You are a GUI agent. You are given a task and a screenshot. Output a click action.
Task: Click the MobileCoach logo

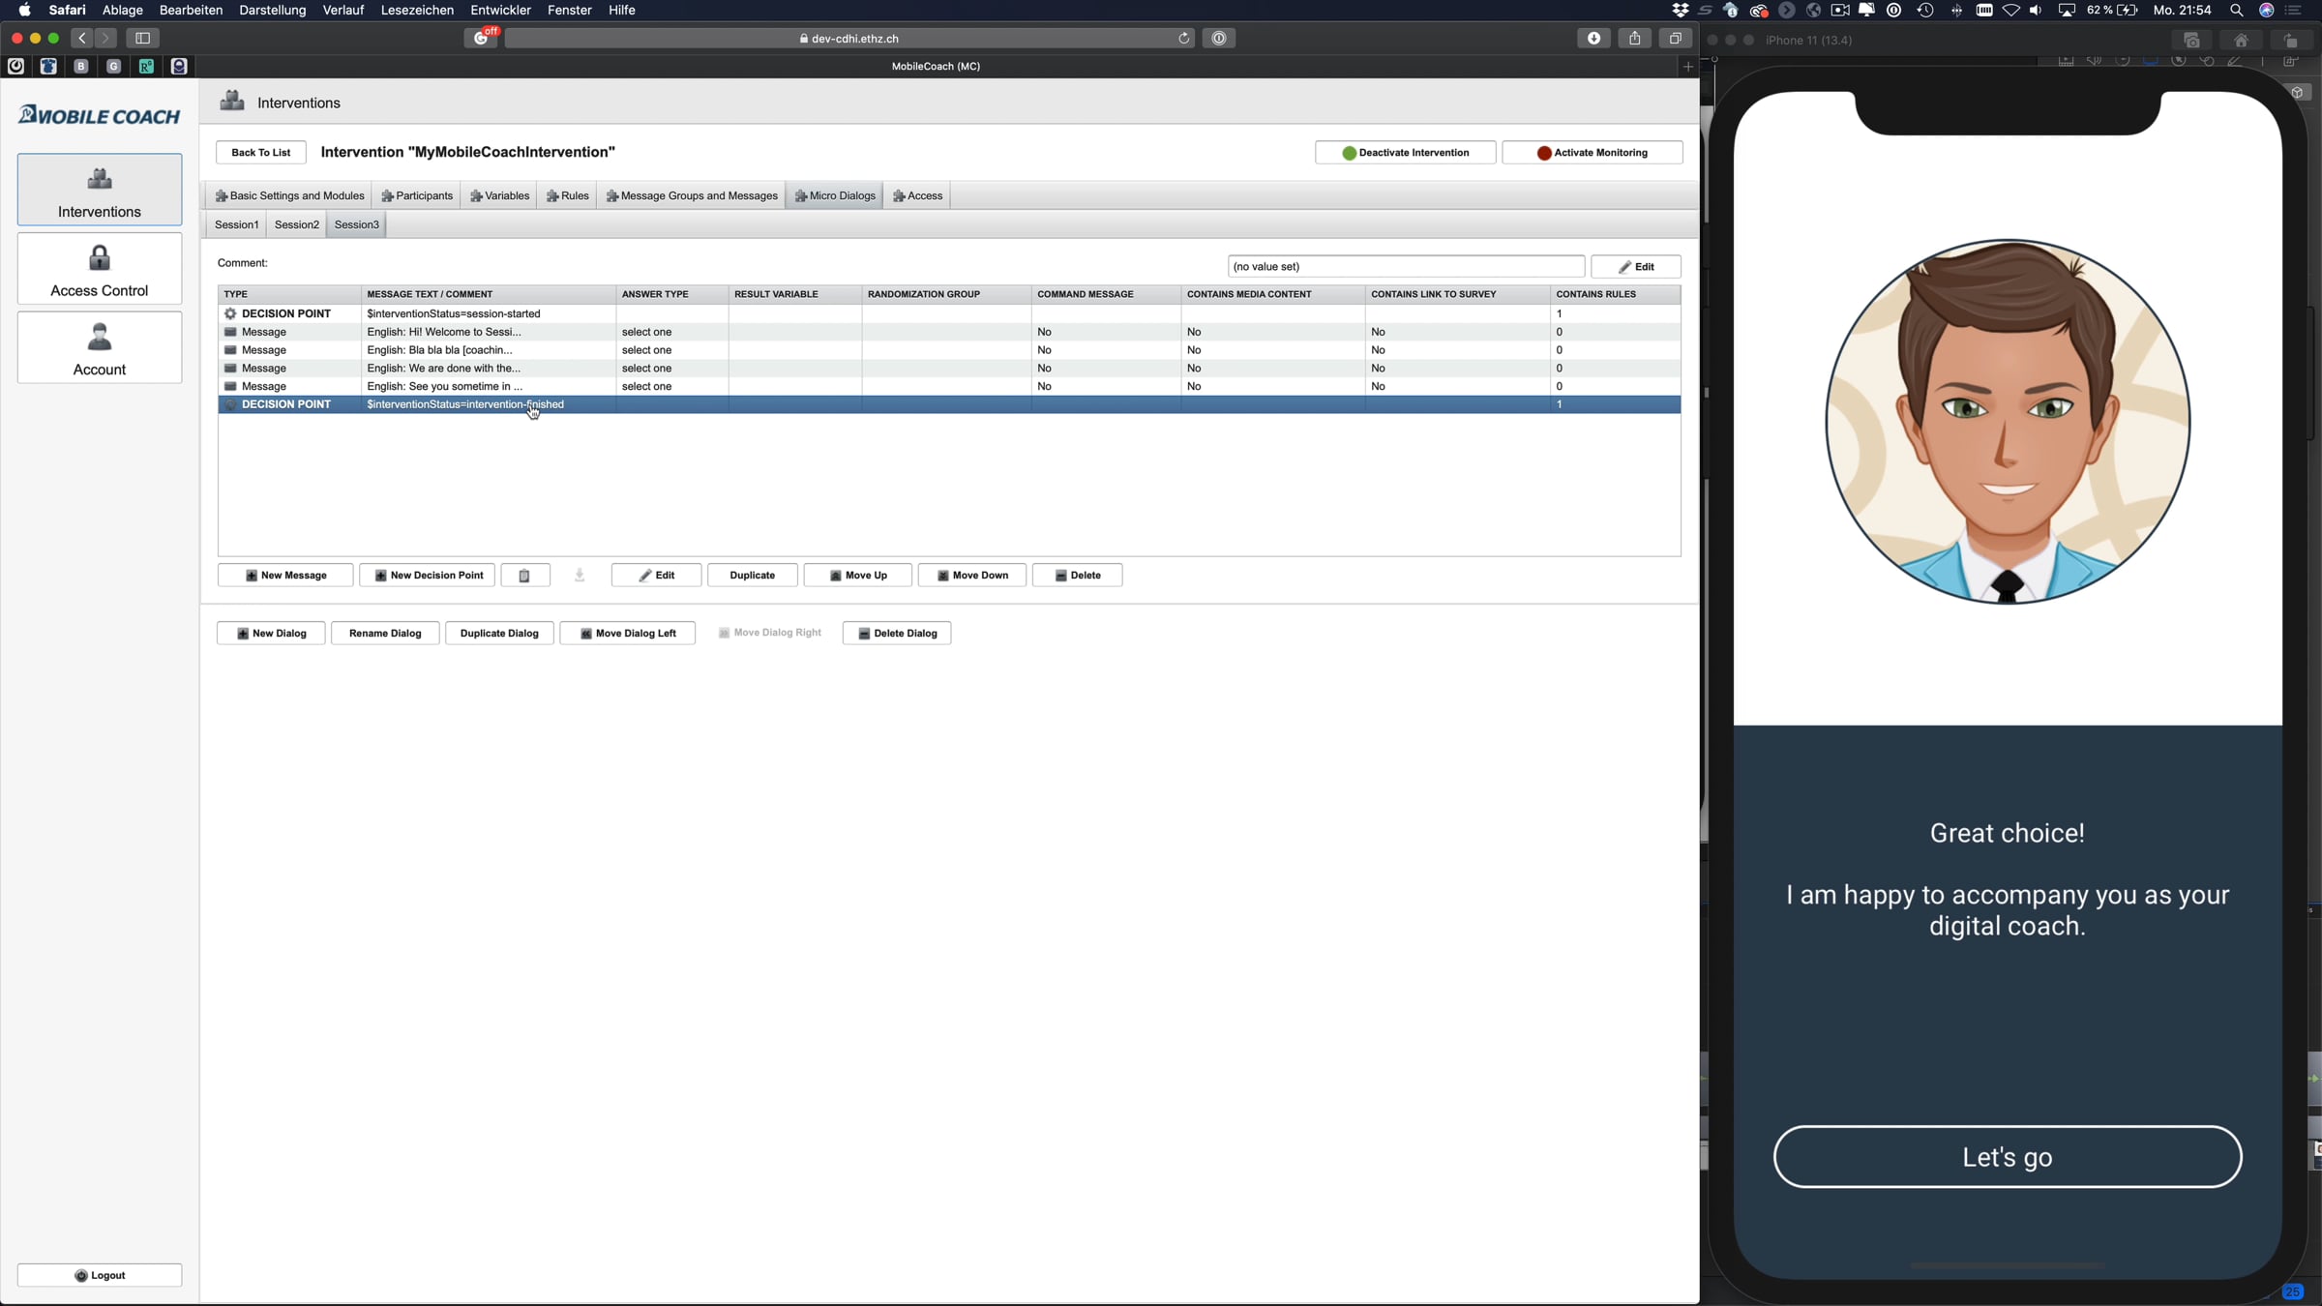99,115
